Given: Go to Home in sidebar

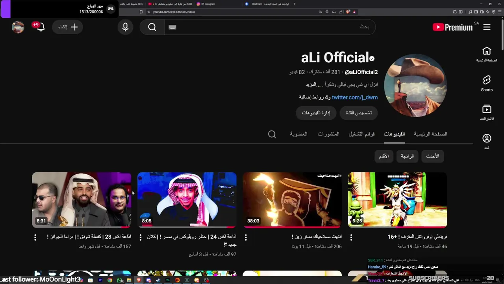Looking at the screenshot, I should click(x=487, y=54).
